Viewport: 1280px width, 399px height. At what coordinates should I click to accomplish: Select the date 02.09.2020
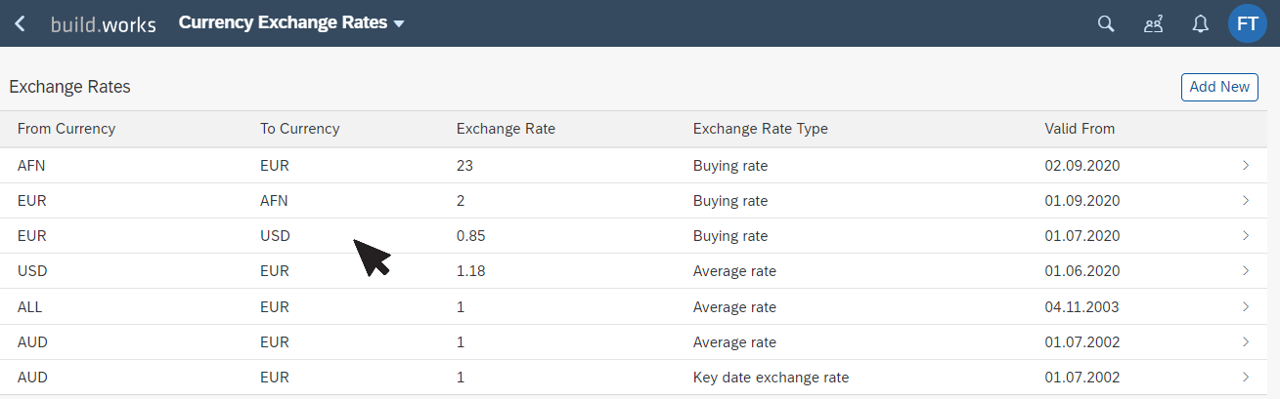pyautogui.click(x=1082, y=166)
